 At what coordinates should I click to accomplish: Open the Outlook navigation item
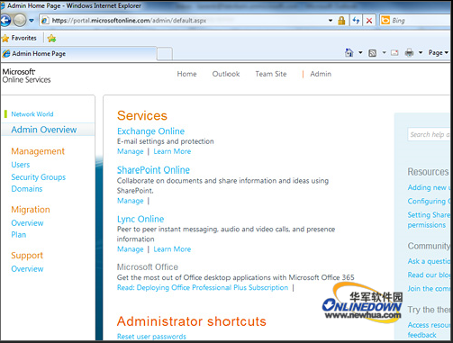(226, 74)
